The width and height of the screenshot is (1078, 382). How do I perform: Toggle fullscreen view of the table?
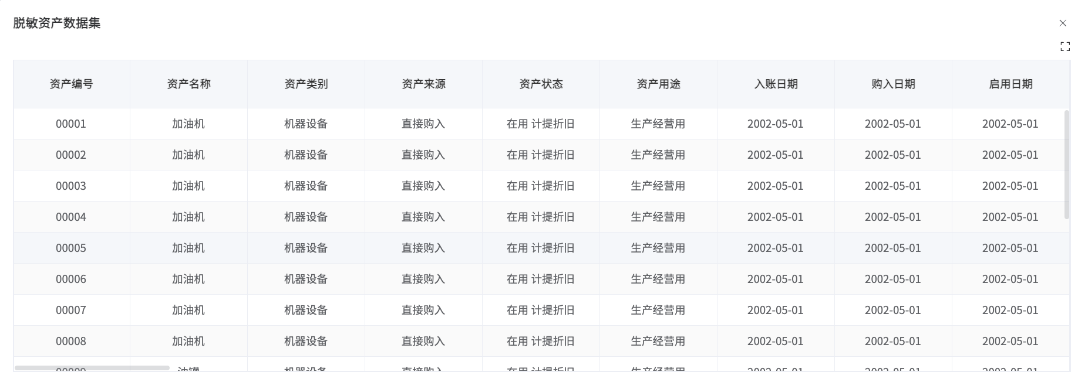tap(1065, 47)
